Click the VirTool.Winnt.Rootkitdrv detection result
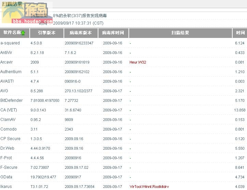 tap(149, 187)
